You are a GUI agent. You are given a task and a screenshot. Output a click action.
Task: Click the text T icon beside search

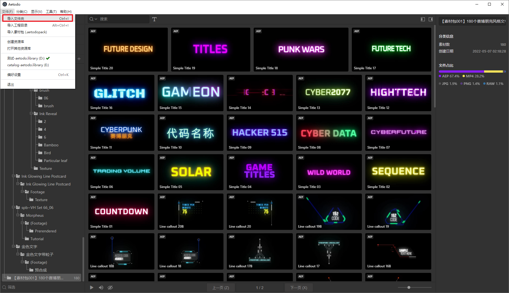click(x=154, y=19)
